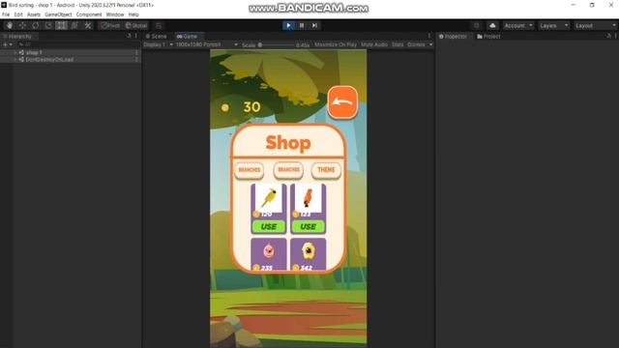Toggle Global handle rotation
The height and width of the screenshot is (348, 619).
136,26
